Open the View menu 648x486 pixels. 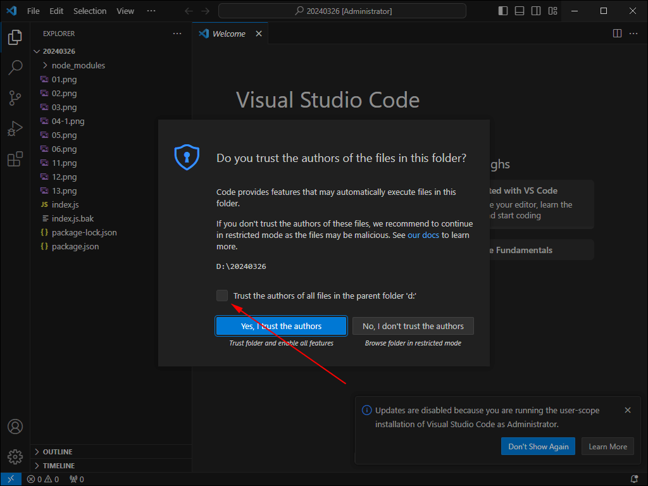(x=125, y=11)
